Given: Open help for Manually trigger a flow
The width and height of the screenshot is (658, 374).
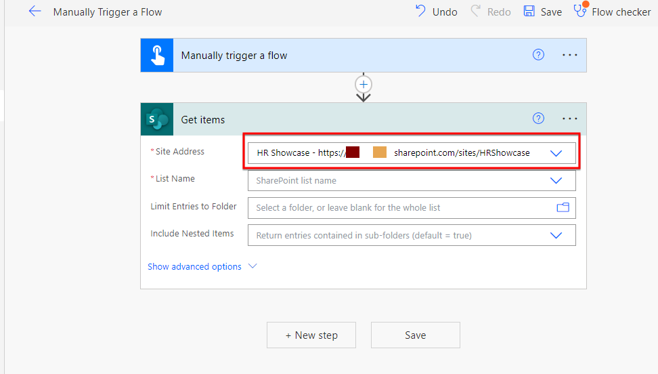Looking at the screenshot, I should tap(538, 55).
